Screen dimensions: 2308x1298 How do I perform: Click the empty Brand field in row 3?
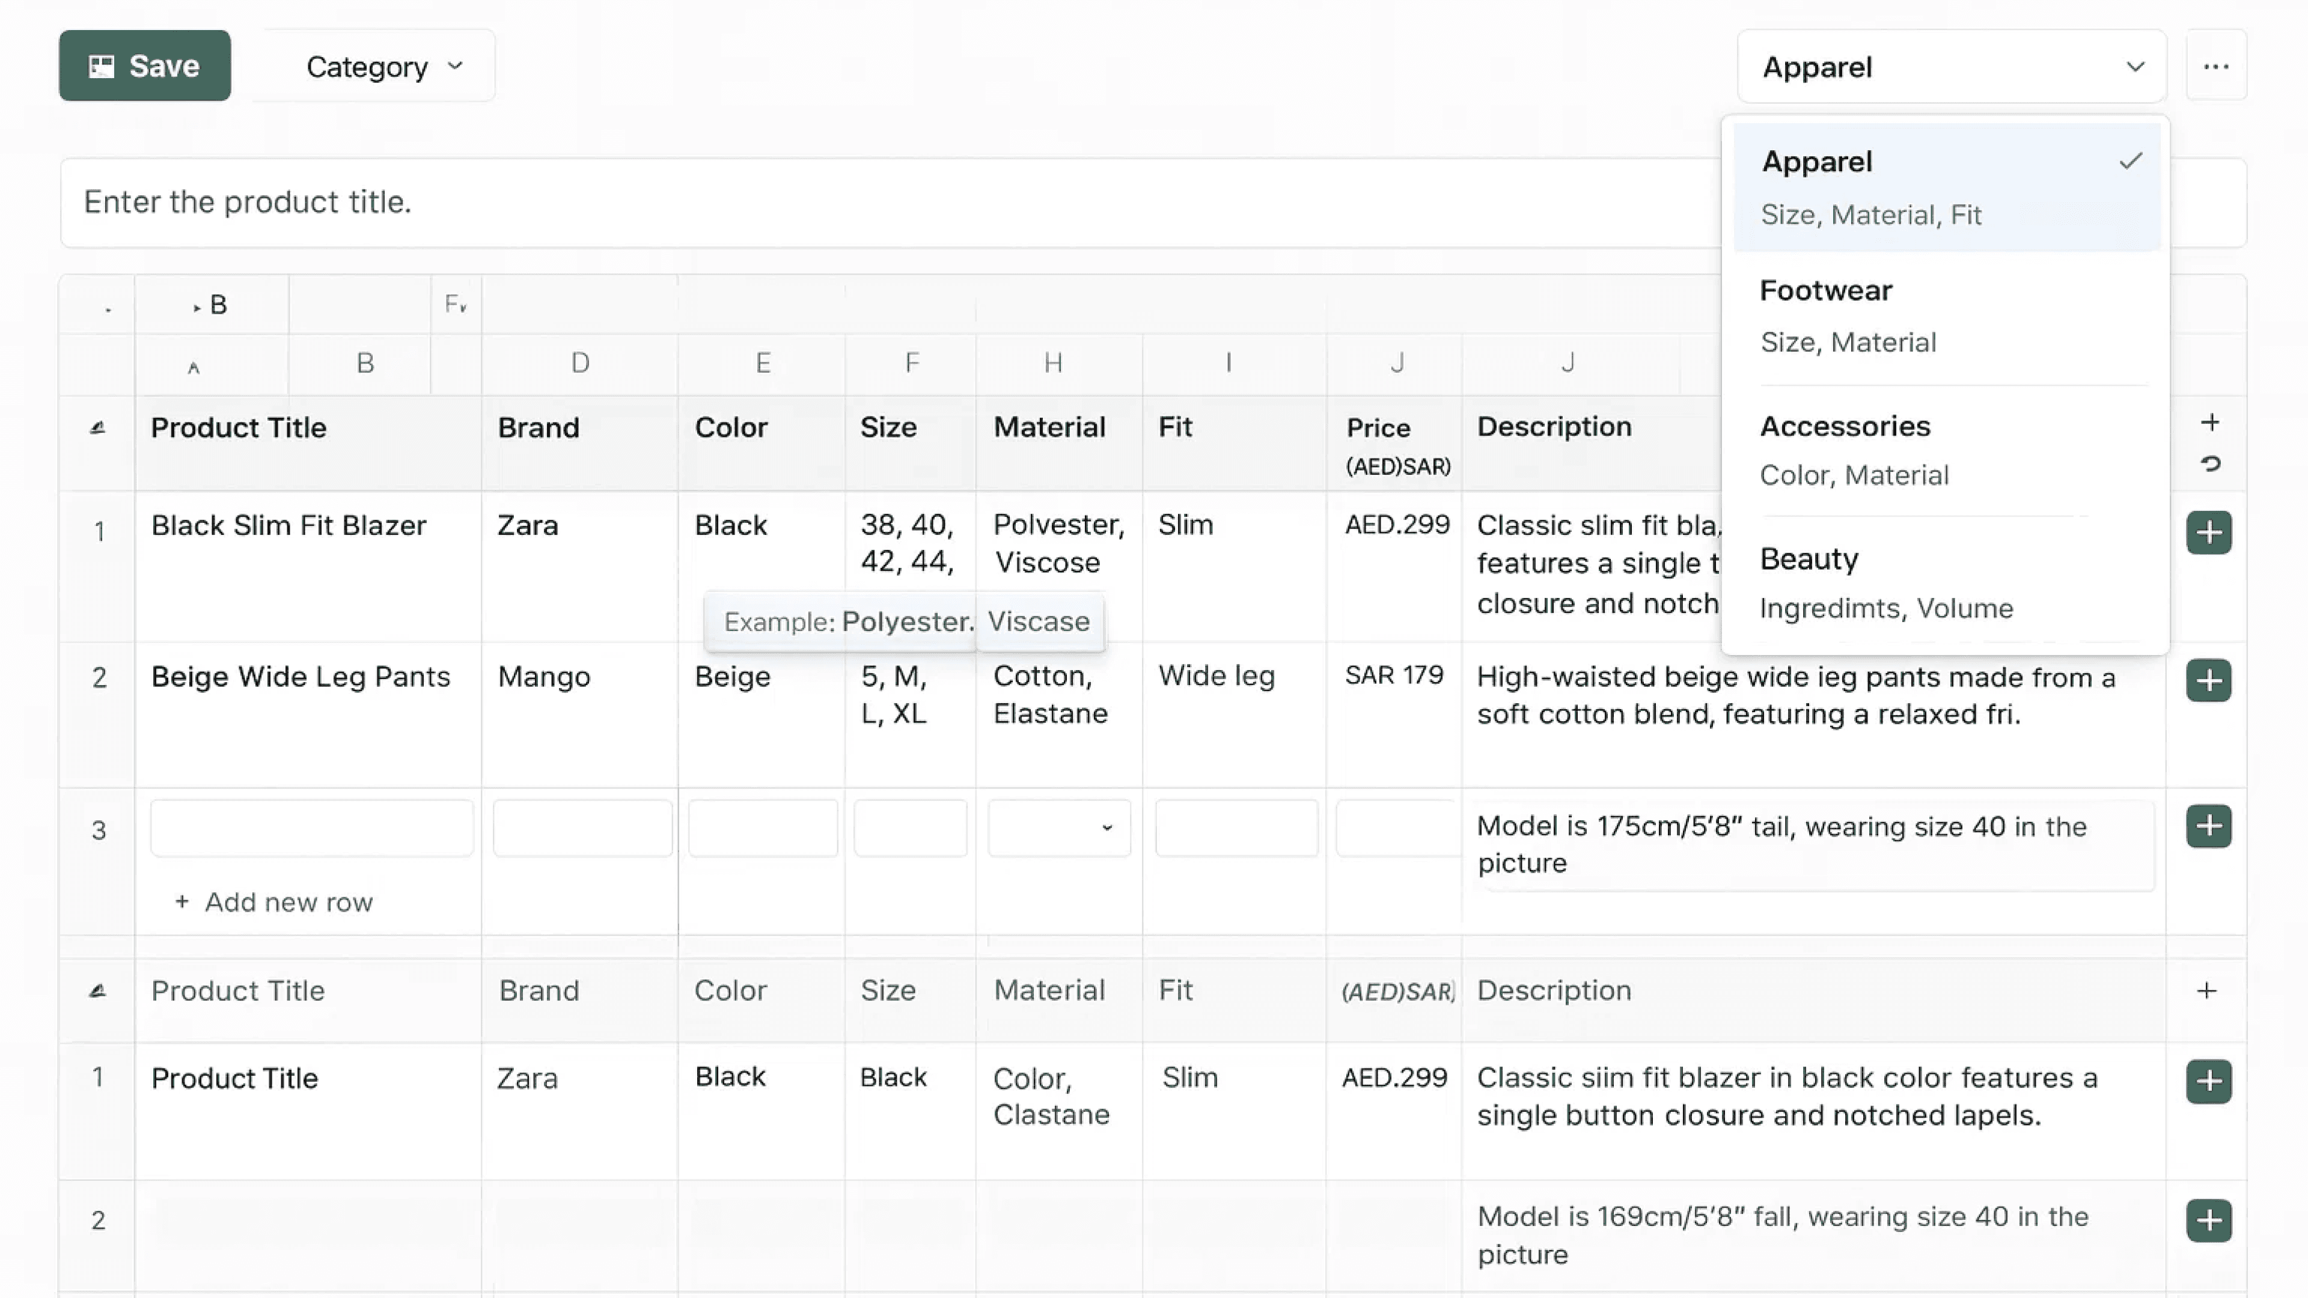click(582, 827)
